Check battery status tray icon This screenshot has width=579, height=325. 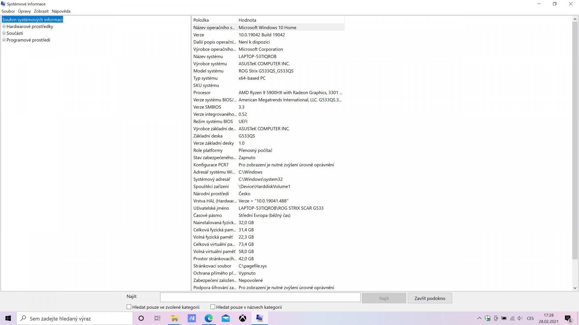[x=504, y=318]
